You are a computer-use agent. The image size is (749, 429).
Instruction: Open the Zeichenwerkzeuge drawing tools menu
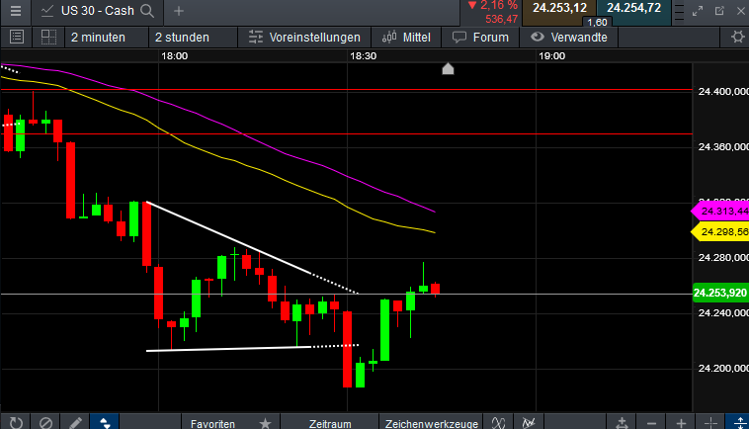point(432,423)
